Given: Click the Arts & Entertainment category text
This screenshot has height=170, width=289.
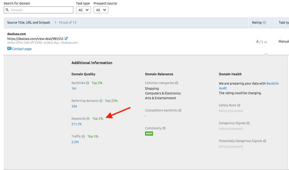Looking at the screenshot, I should click(160, 98).
